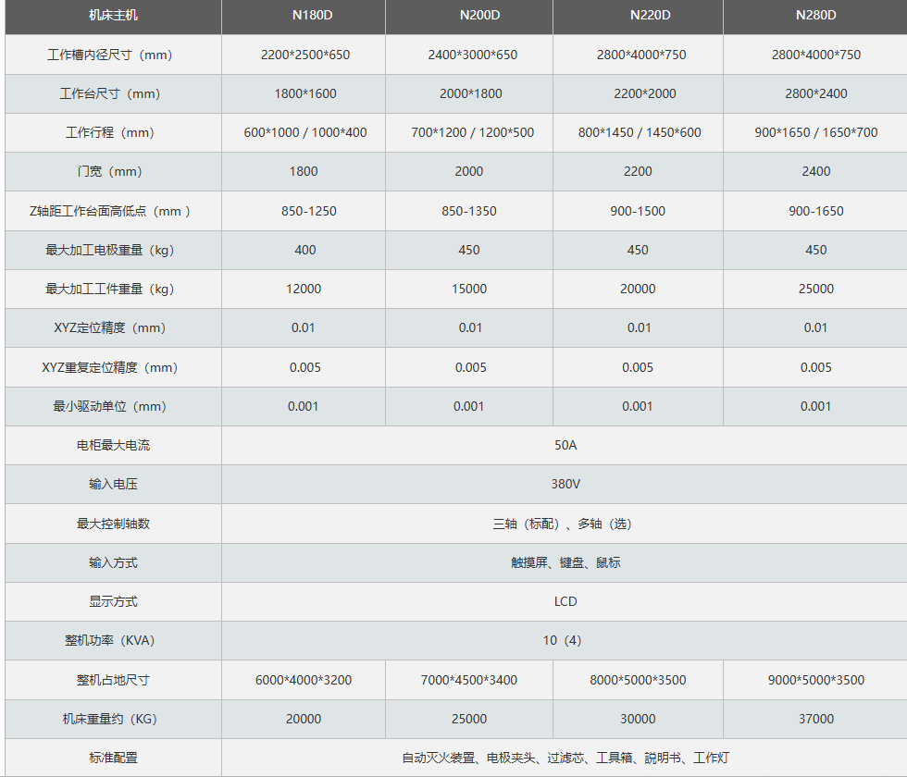Screen dimensions: 907x777
Task: Click the N280D column header
Action: 815,15
